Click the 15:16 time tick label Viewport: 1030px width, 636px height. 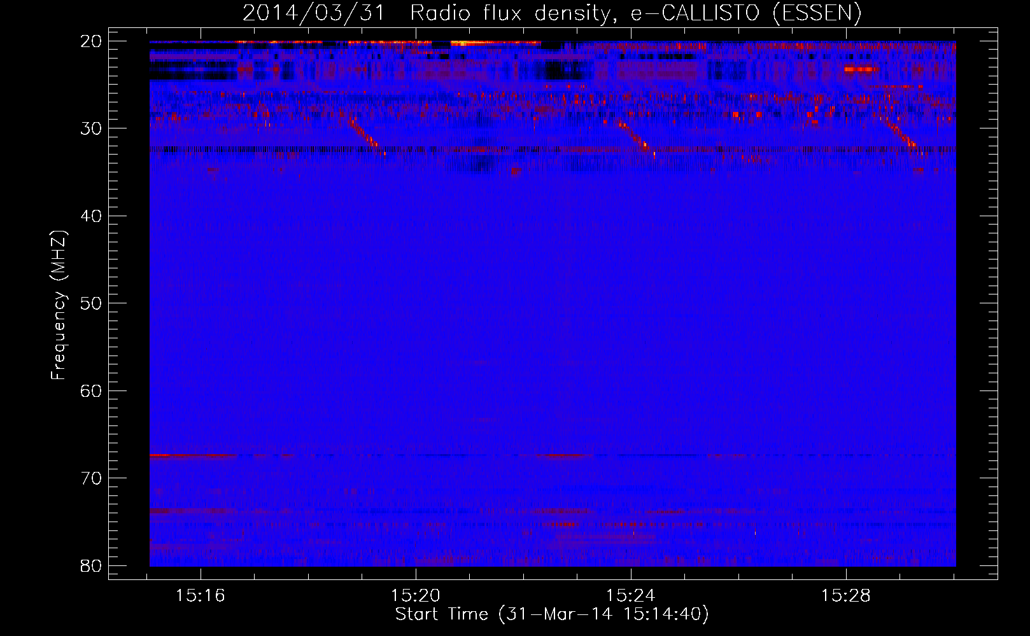point(201,596)
